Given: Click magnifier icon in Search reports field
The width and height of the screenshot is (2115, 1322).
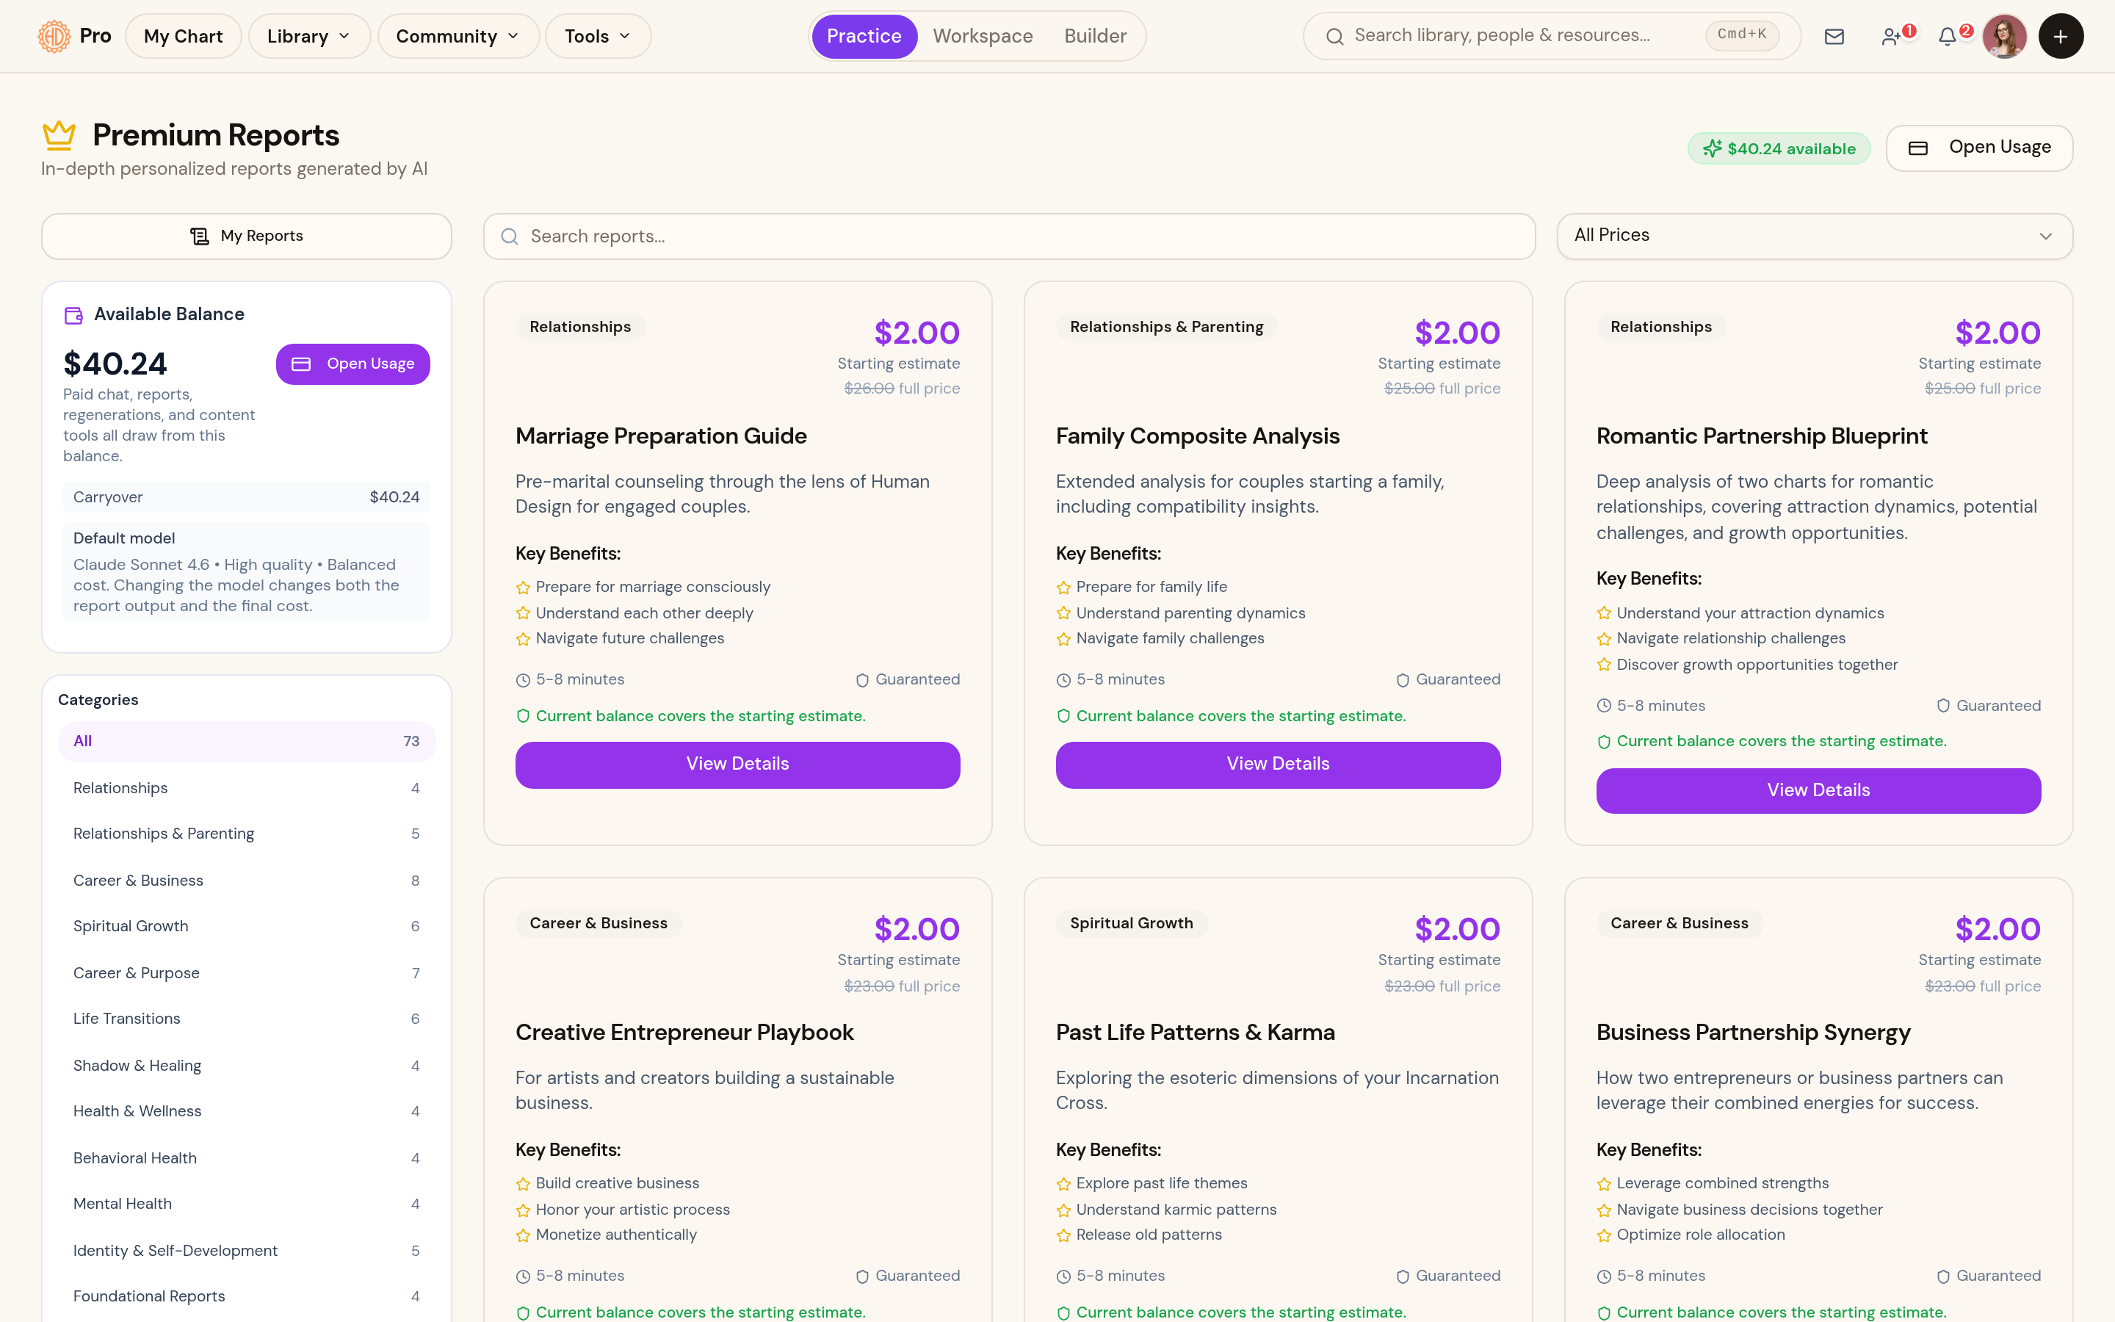Looking at the screenshot, I should coord(510,236).
